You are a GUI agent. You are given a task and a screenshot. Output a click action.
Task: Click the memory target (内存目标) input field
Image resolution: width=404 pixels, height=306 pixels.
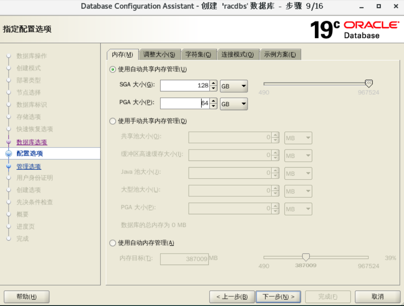pyautogui.click(x=184, y=259)
